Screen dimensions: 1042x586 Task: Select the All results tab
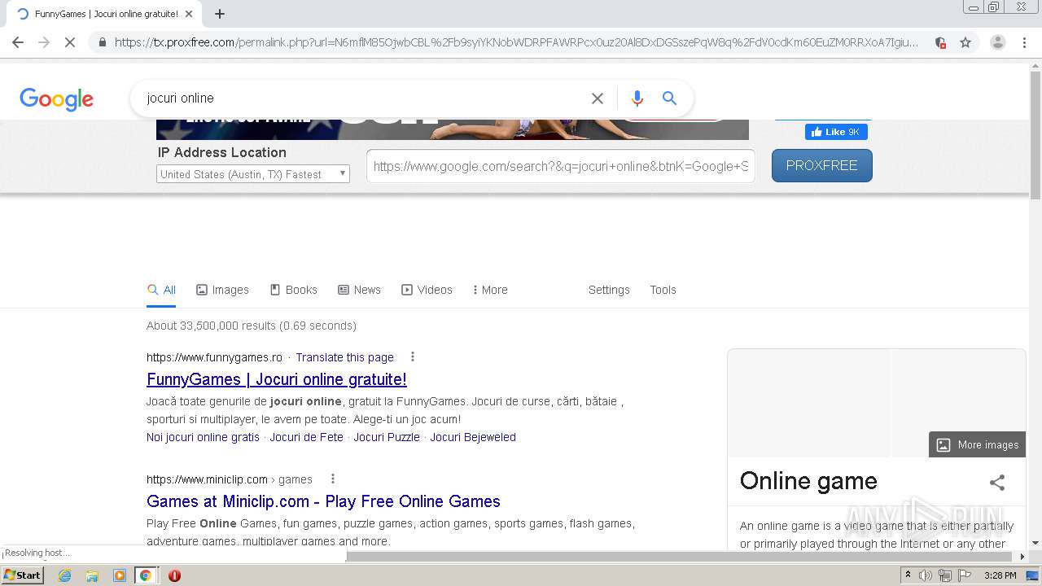point(161,290)
